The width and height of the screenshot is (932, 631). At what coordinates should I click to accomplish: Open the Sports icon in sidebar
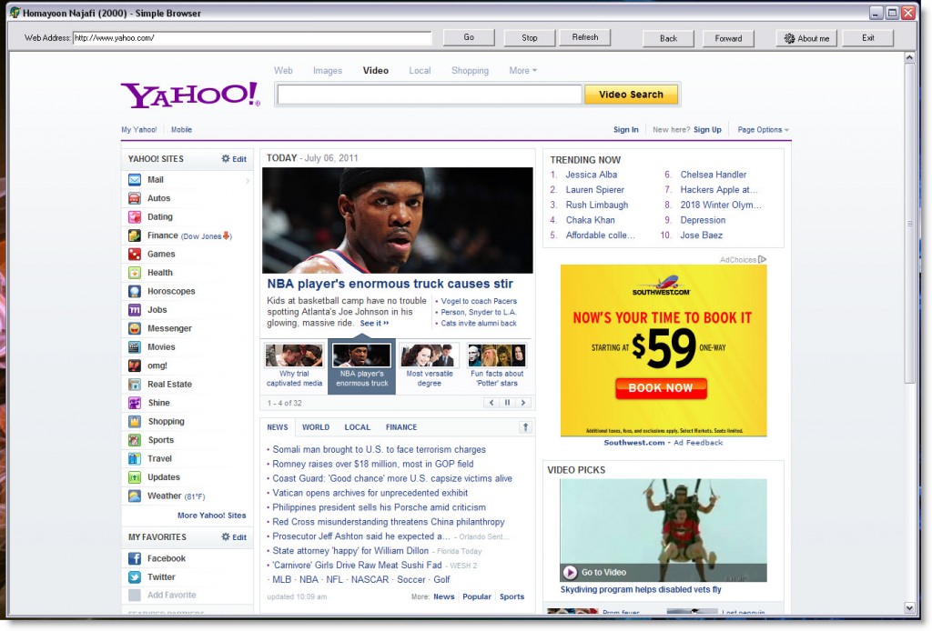[135, 440]
